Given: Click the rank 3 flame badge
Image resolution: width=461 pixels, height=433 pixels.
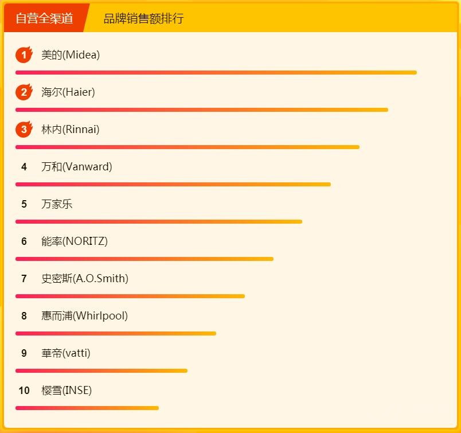Looking at the screenshot, I should click(24, 130).
